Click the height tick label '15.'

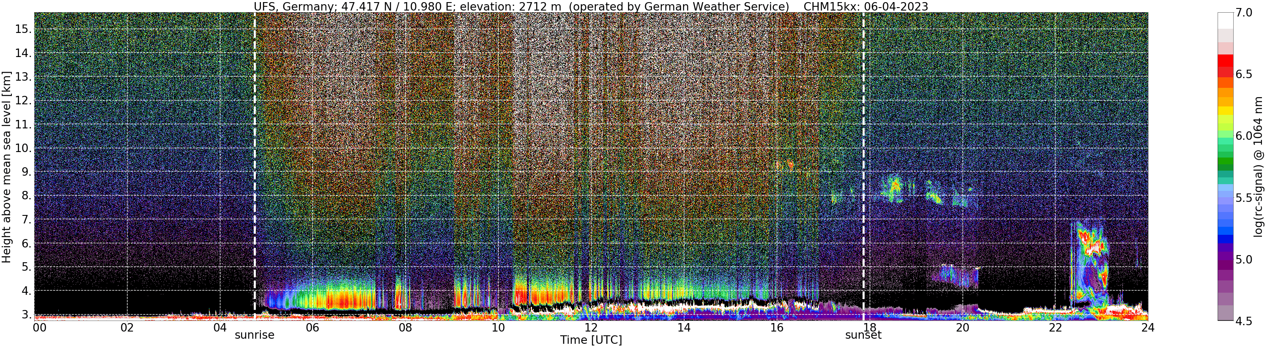click(23, 29)
